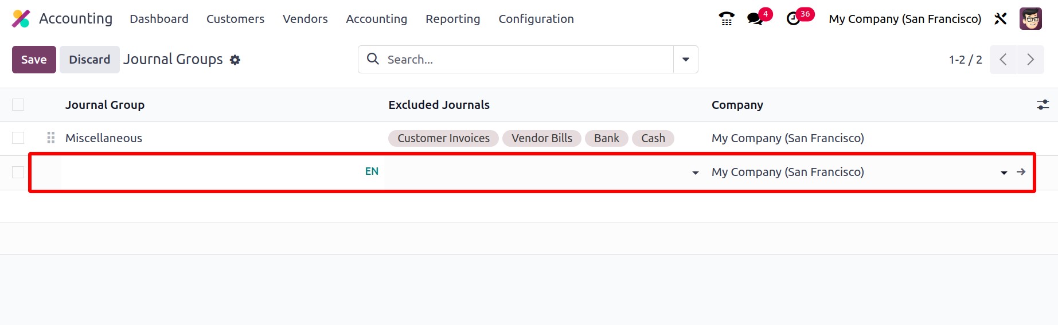
Task: Open the Company dropdown in new row
Action: 1004,173
